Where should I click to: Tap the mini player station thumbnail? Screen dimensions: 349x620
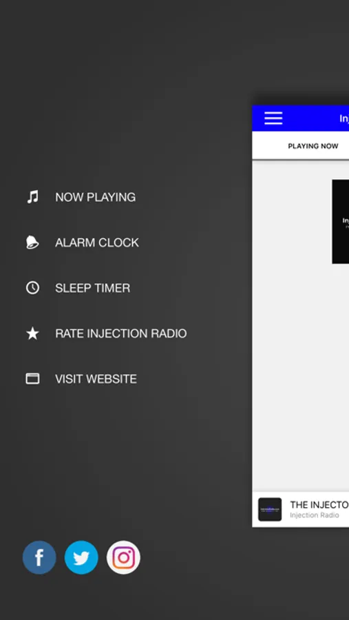[270, 509]
